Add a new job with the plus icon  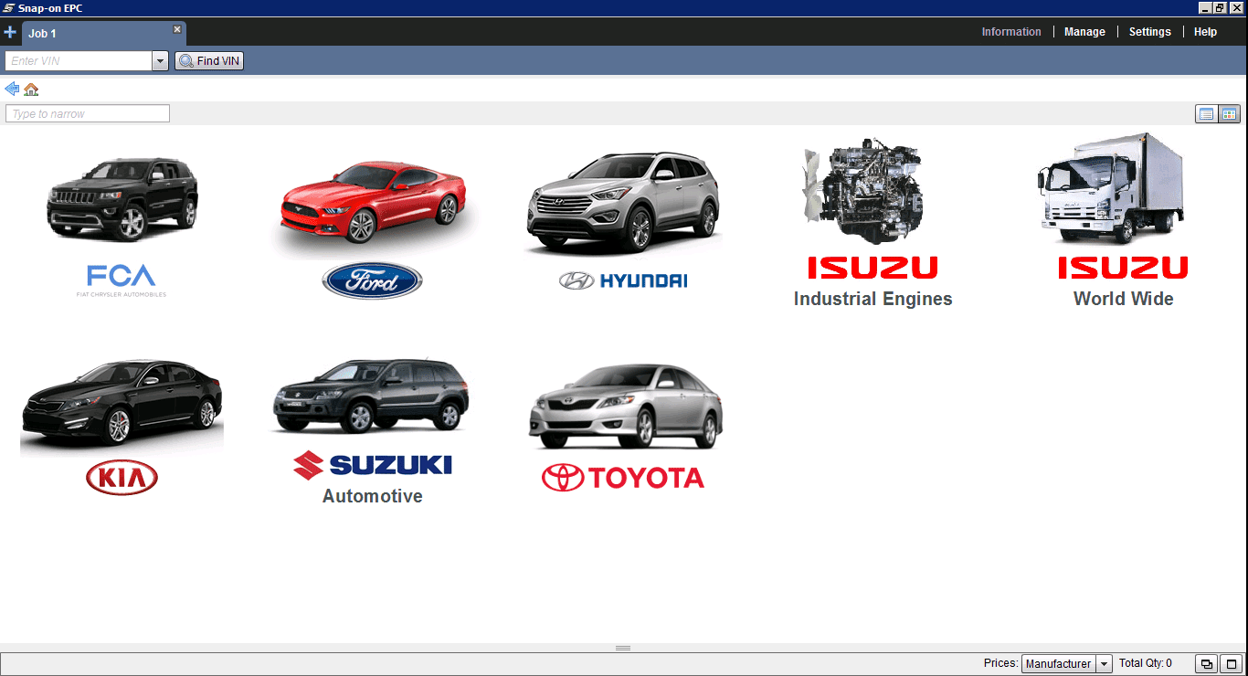(x=10, y=33)
